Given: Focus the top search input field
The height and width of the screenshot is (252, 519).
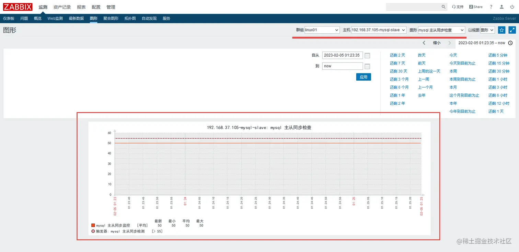Looking at the screenshot, I should pyautogui.click(x=414, y=7).
